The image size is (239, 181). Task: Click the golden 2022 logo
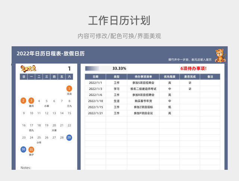tap(28, 68)
